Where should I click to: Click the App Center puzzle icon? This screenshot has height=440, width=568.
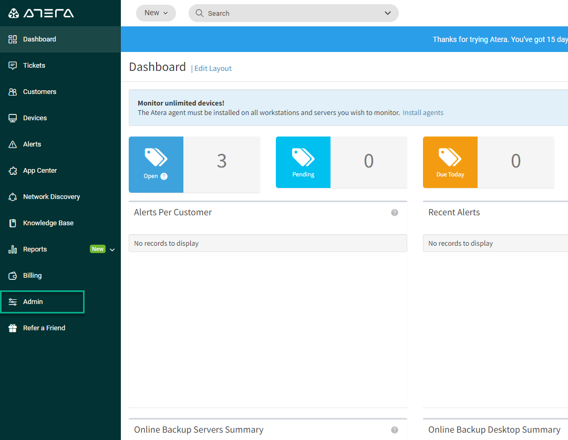point(13,171)
